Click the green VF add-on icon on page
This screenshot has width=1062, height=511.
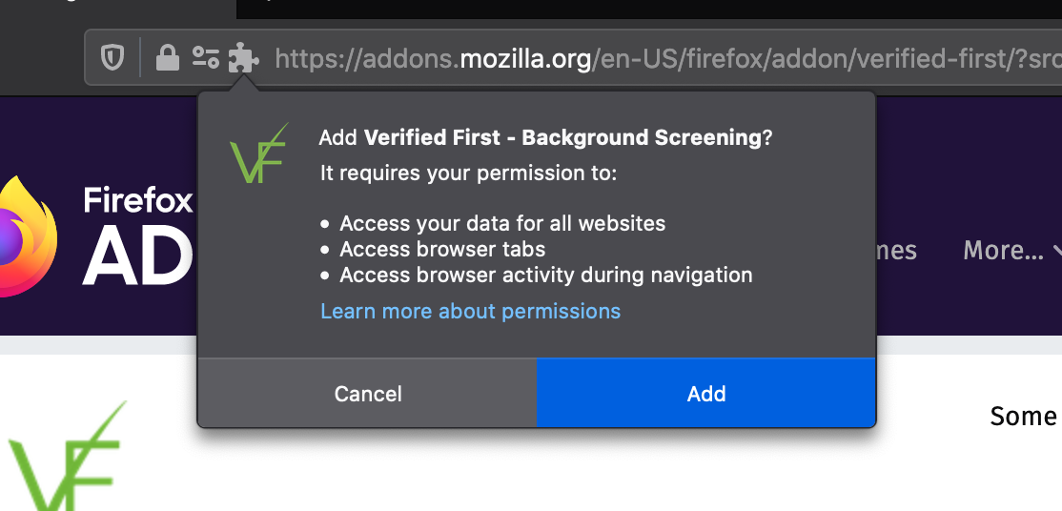tap(67, 460)
